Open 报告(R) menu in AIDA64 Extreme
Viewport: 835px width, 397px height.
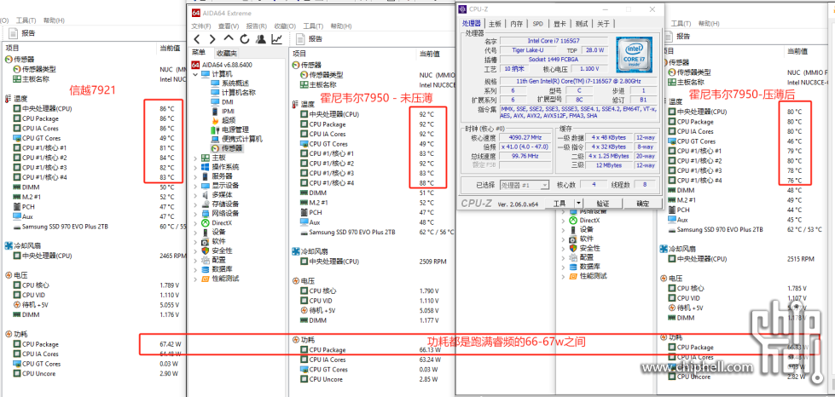(x=256, y=26)
